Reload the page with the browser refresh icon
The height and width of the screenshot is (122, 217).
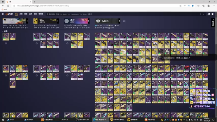pyautogui.click(x=8, y=6)
